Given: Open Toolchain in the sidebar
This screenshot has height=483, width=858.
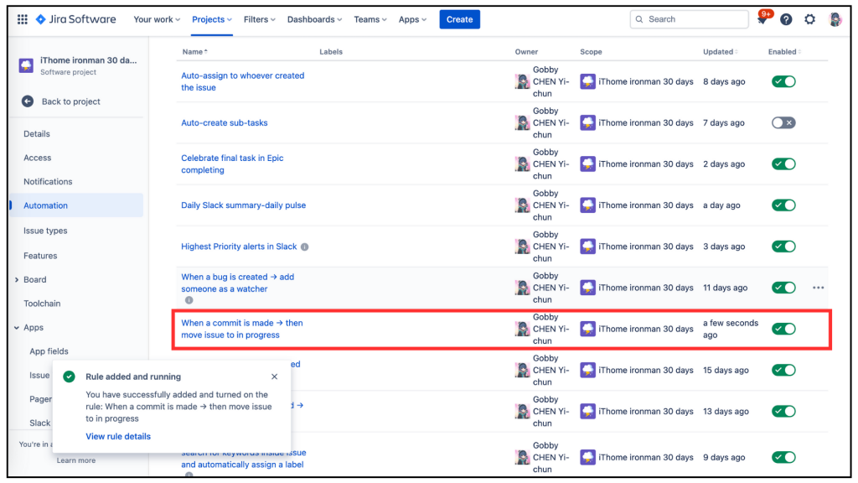Looking at the screenshot, I should tap(42, 304).
